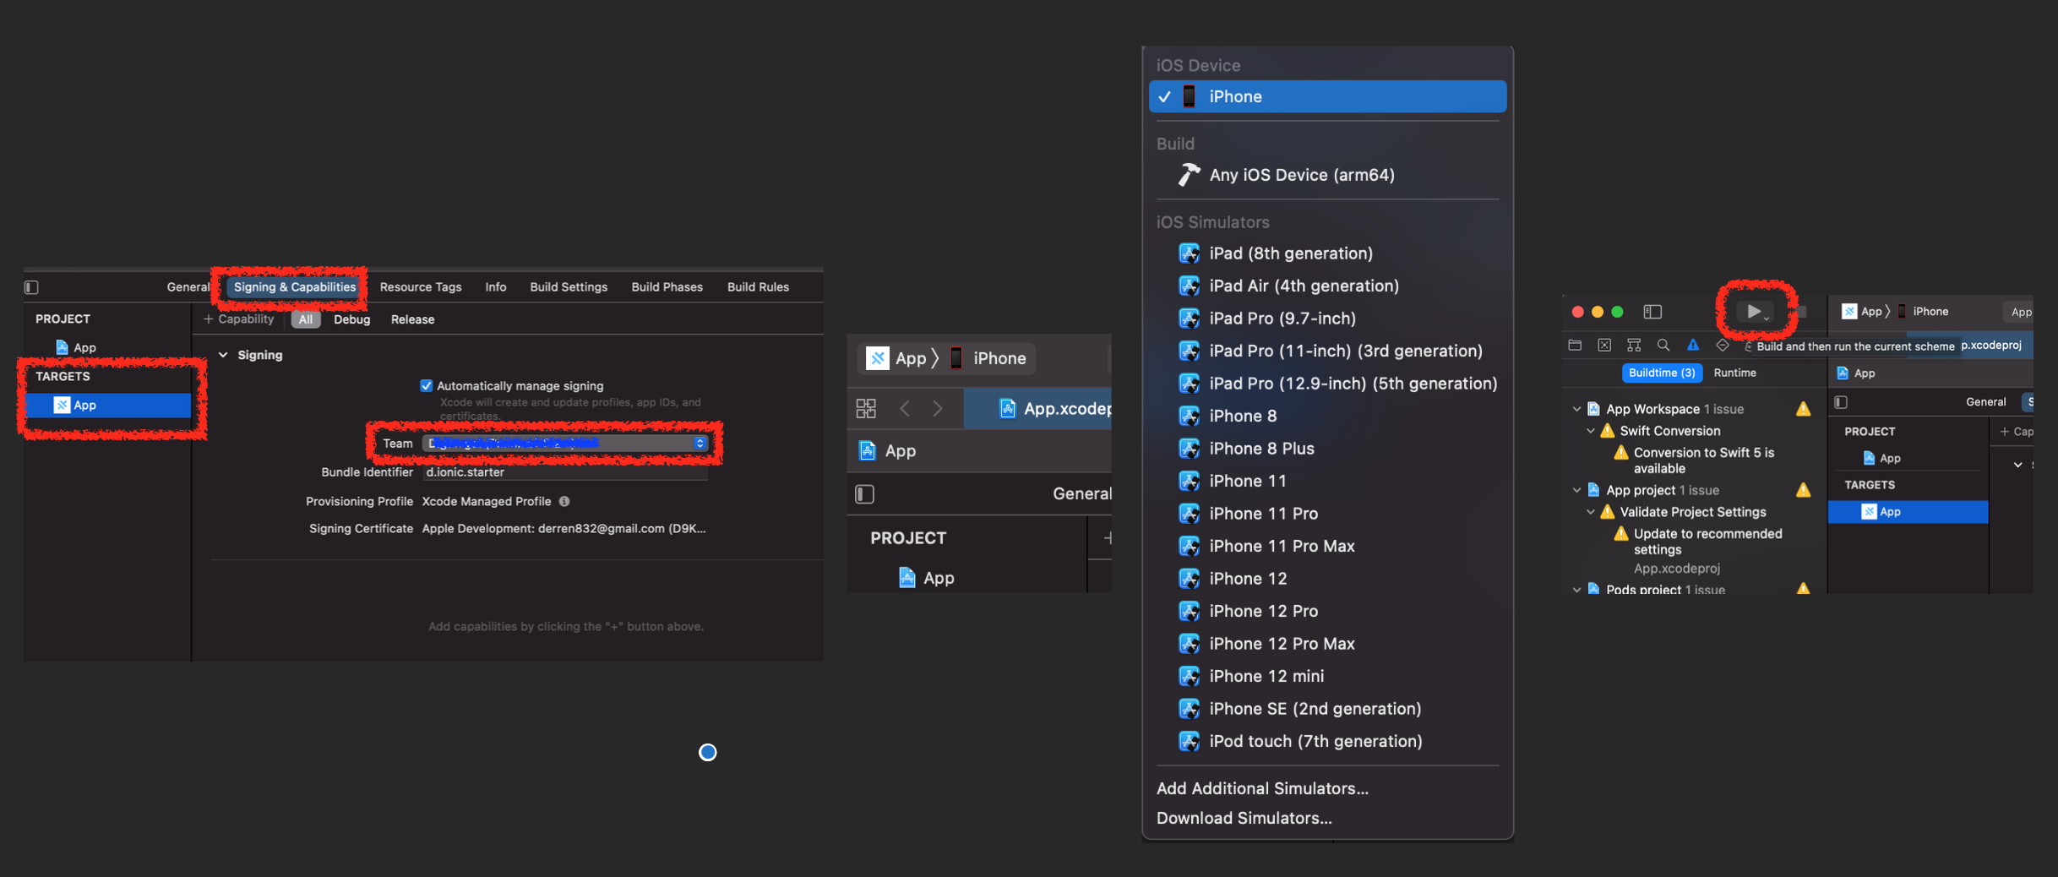Collapse Pods project 1 issue row
The height and width of the screenshot is (877, 2058).
1576,590
